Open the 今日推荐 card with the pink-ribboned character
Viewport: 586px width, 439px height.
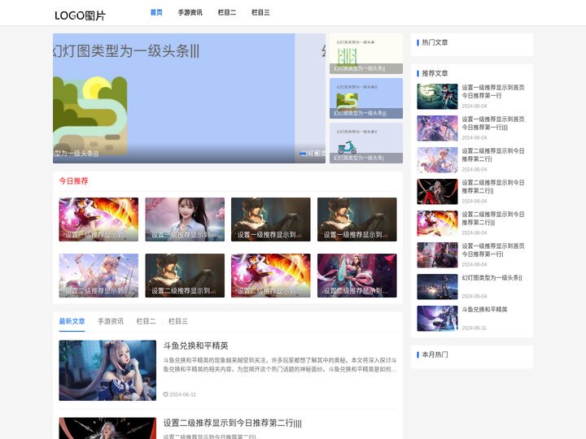(357, 276)
